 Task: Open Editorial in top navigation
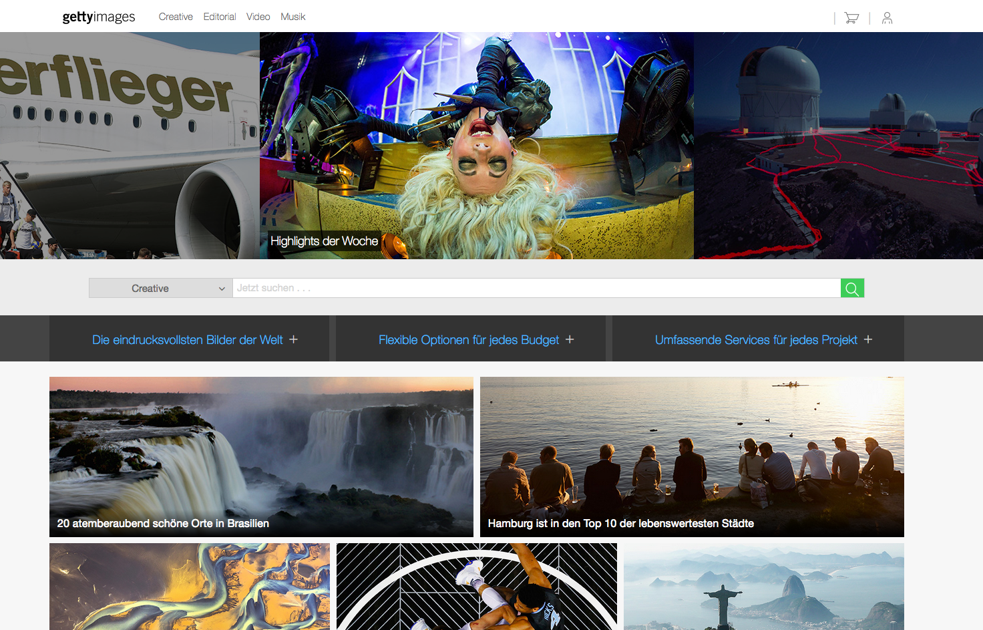pyautogui.click(x=220, y=17)
